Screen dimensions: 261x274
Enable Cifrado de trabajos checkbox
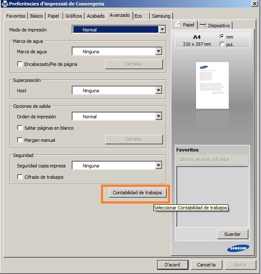pos(20,177)
